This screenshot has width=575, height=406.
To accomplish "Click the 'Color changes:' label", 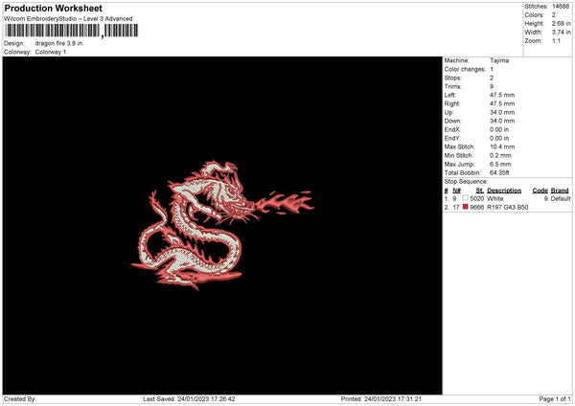I will (x=465, y=69).
